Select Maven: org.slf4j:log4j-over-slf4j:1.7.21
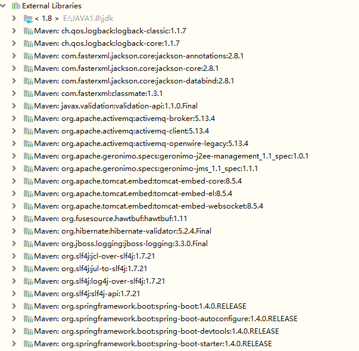 [x=99, y=281]
